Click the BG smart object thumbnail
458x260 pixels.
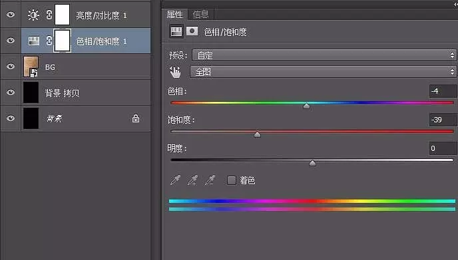(31, 66)
